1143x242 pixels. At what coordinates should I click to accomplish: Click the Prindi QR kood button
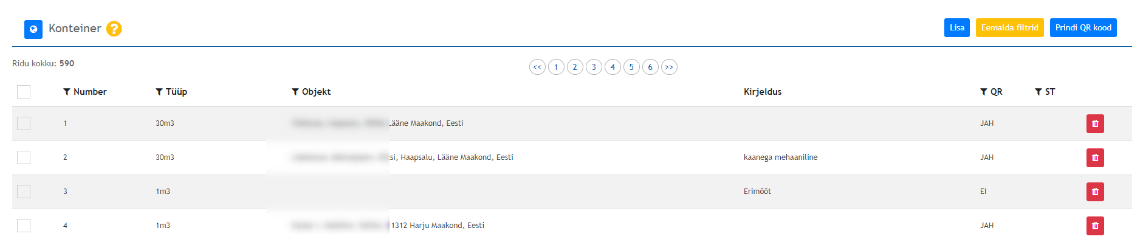click(1083, 27)
